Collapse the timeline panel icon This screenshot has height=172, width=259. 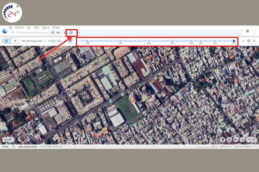pos(243,41)
